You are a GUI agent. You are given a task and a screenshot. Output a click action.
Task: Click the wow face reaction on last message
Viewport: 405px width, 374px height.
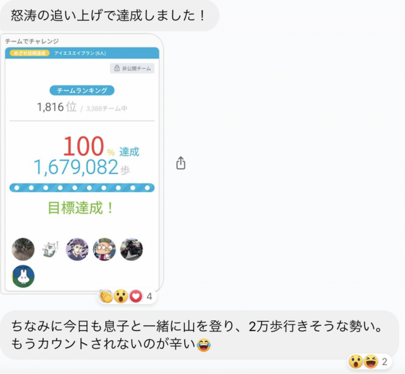[356, 361]
